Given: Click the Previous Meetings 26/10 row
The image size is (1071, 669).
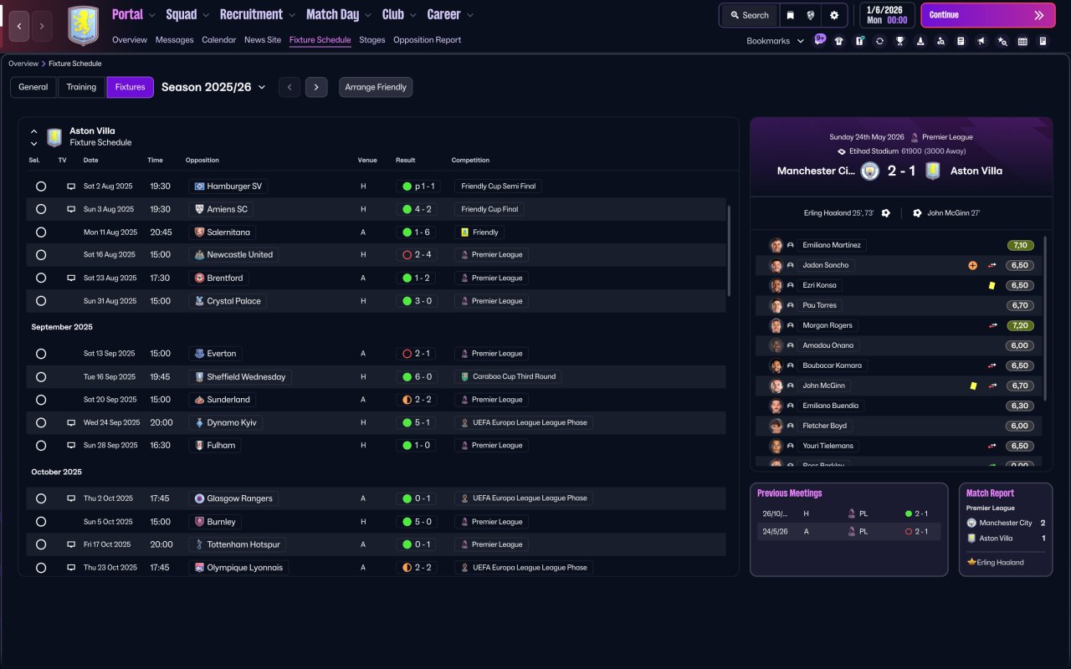Looking at the screenshot, I should tap(849, 514).
